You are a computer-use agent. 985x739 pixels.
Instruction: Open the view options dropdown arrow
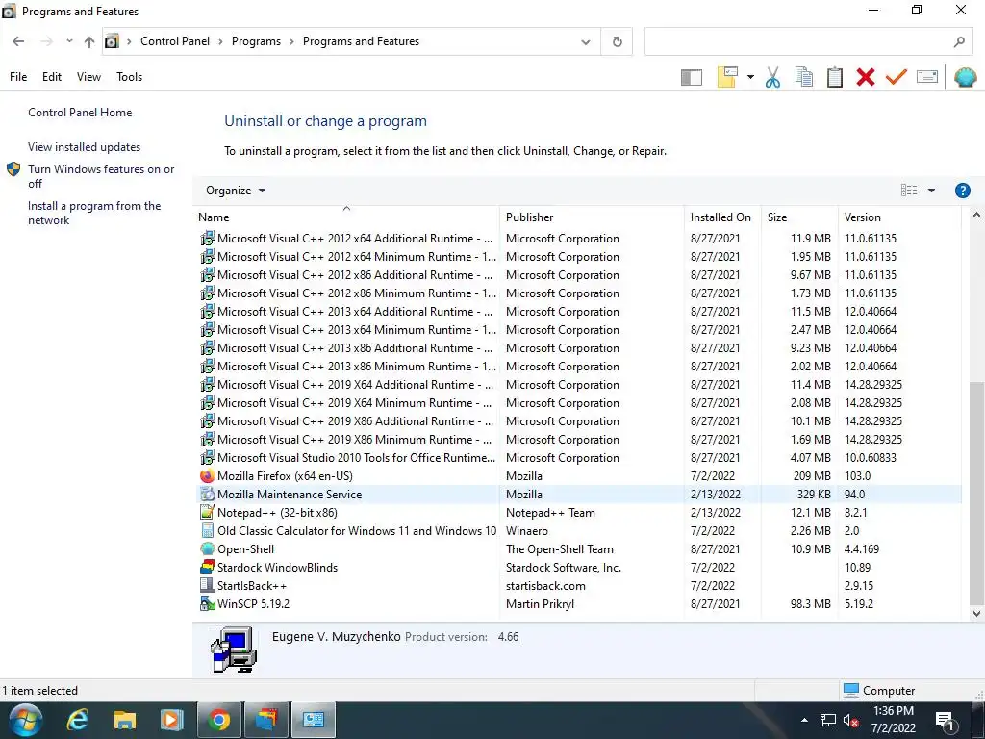tap(931, 191)
